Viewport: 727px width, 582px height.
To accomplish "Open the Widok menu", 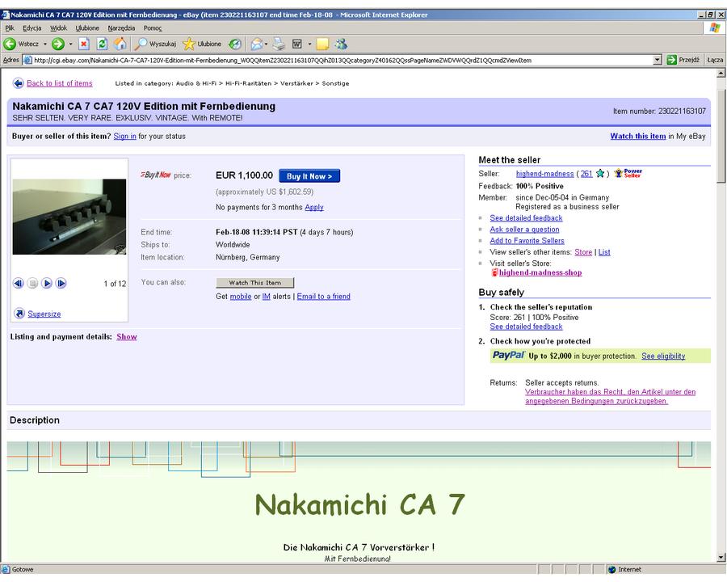I will 58,27.
